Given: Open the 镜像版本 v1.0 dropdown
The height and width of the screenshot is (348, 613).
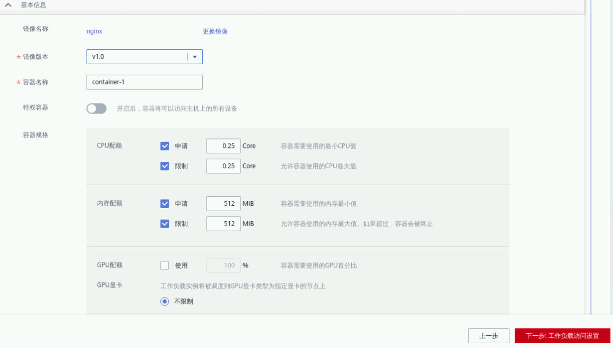Looking at the screenshot, I should [137, 57].
